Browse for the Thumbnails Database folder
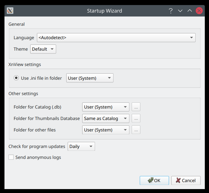The height and width of the screenshot is (193, 209). (136, 118)
